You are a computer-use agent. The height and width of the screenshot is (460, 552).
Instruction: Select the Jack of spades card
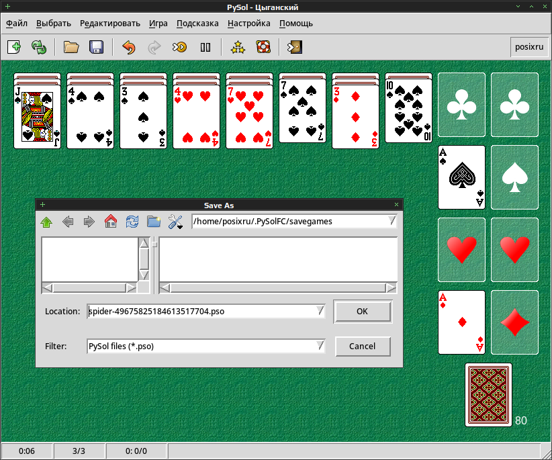37,116
